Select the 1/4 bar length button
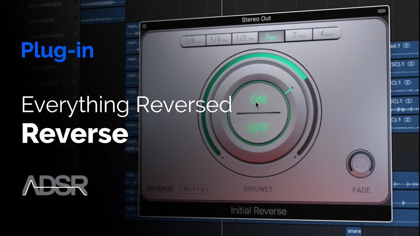The width and height of the screenshot is (420, 236). click(219, 40)
